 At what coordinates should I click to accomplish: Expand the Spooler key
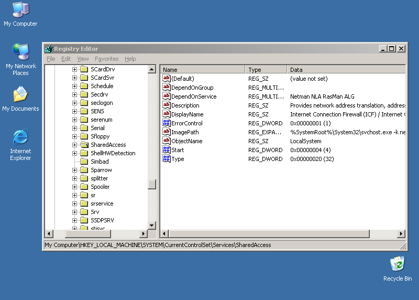[74, 187]
